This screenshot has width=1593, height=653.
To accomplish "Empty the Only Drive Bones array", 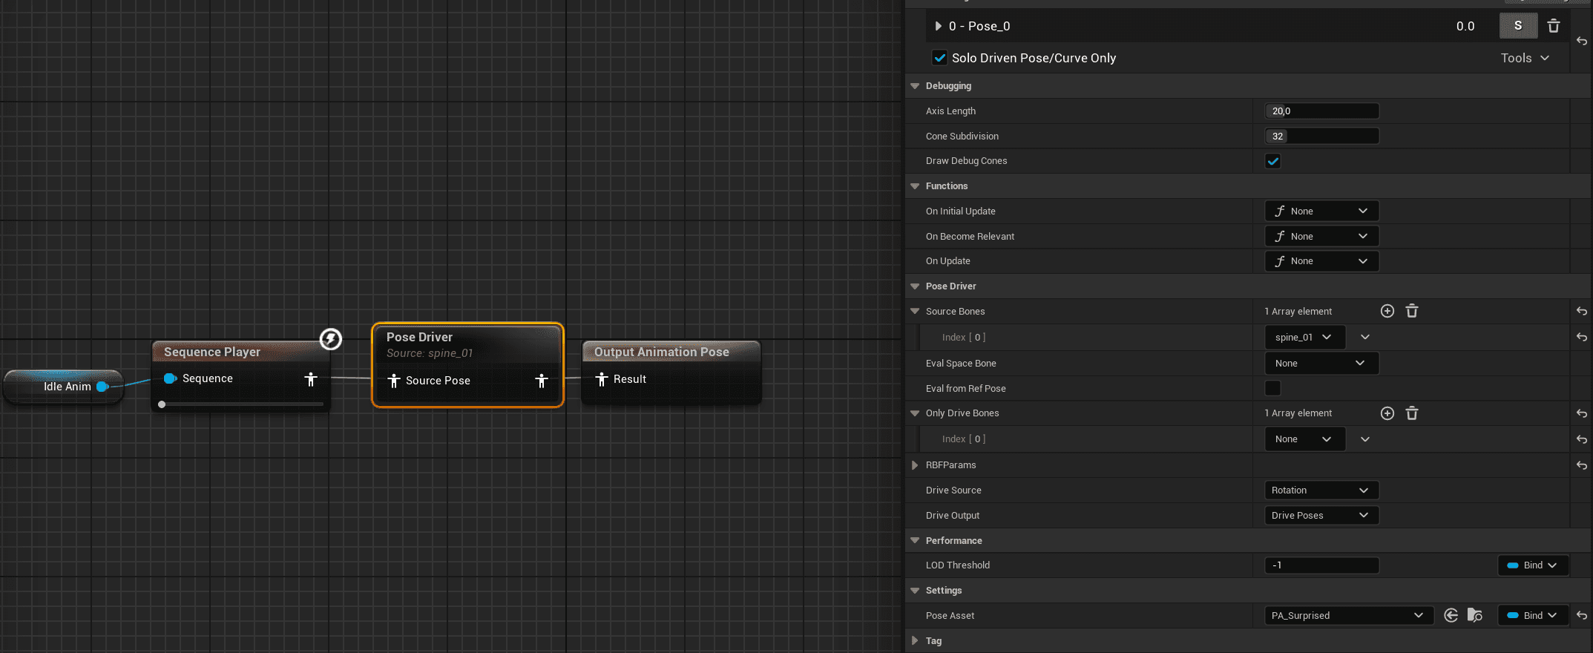I will [x=1411, y=413].
